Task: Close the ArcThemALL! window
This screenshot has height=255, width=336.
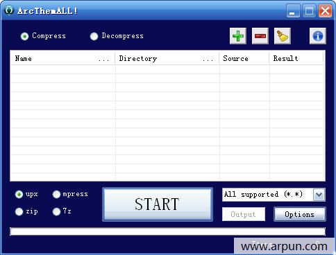Action: (x=325, y=10)
